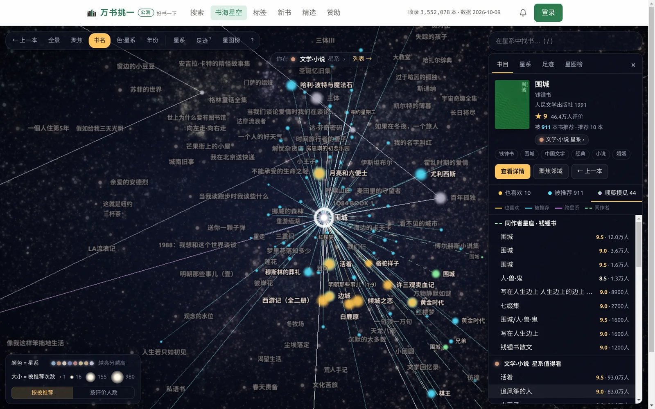The height and width of the screenshot is (409, 655).
Task: Toggle the 书名 labels display
Action: tap(99, 40)
